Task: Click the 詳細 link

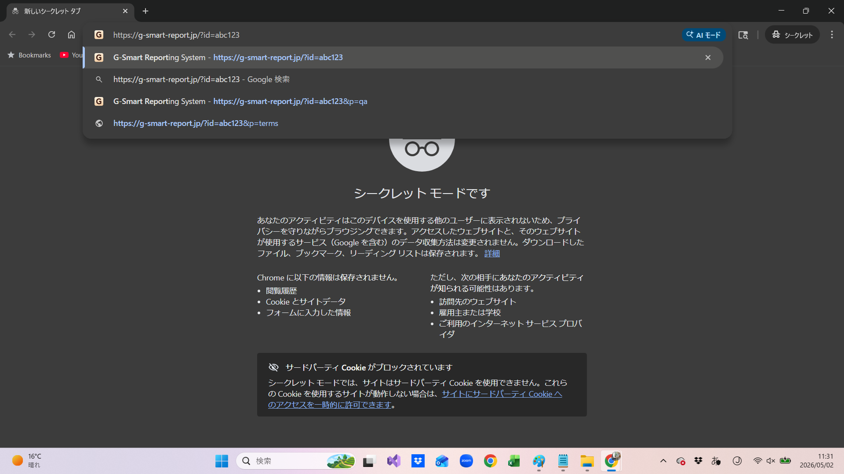Action: [x=492, y=253]
